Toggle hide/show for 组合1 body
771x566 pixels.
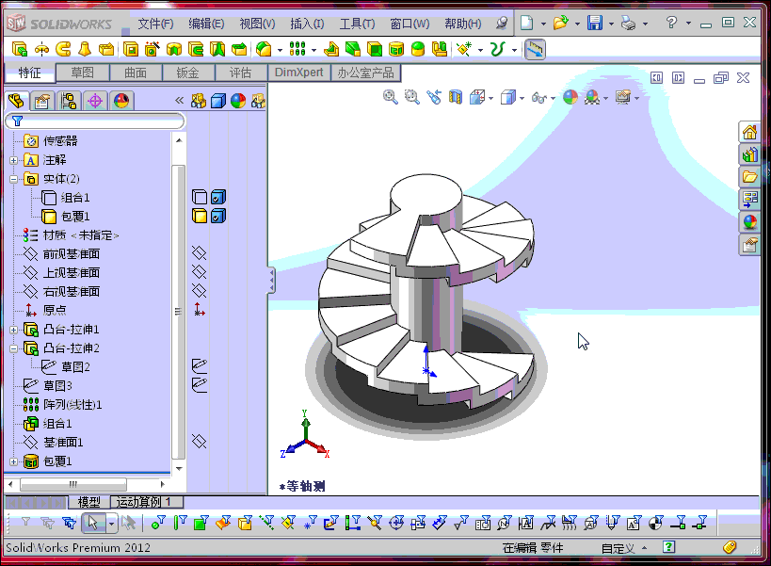(x=200, y=197)
